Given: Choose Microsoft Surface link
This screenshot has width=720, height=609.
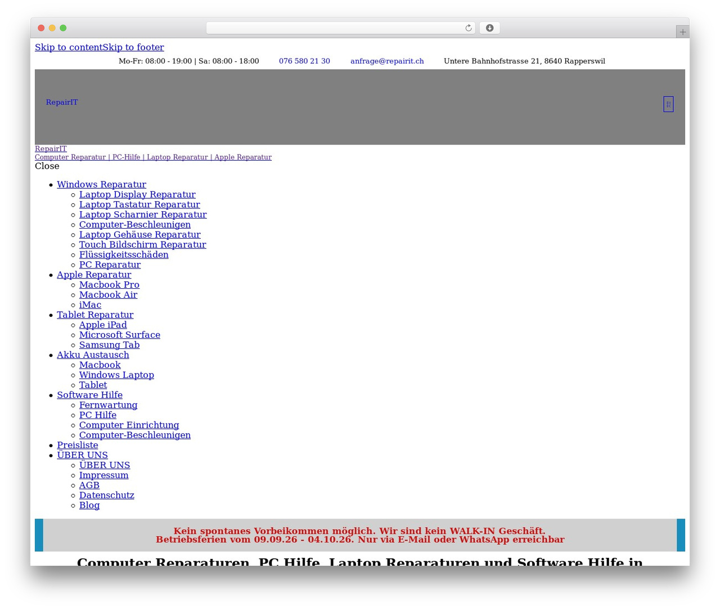Looking at the screenshot, I should tap(120, 335).
